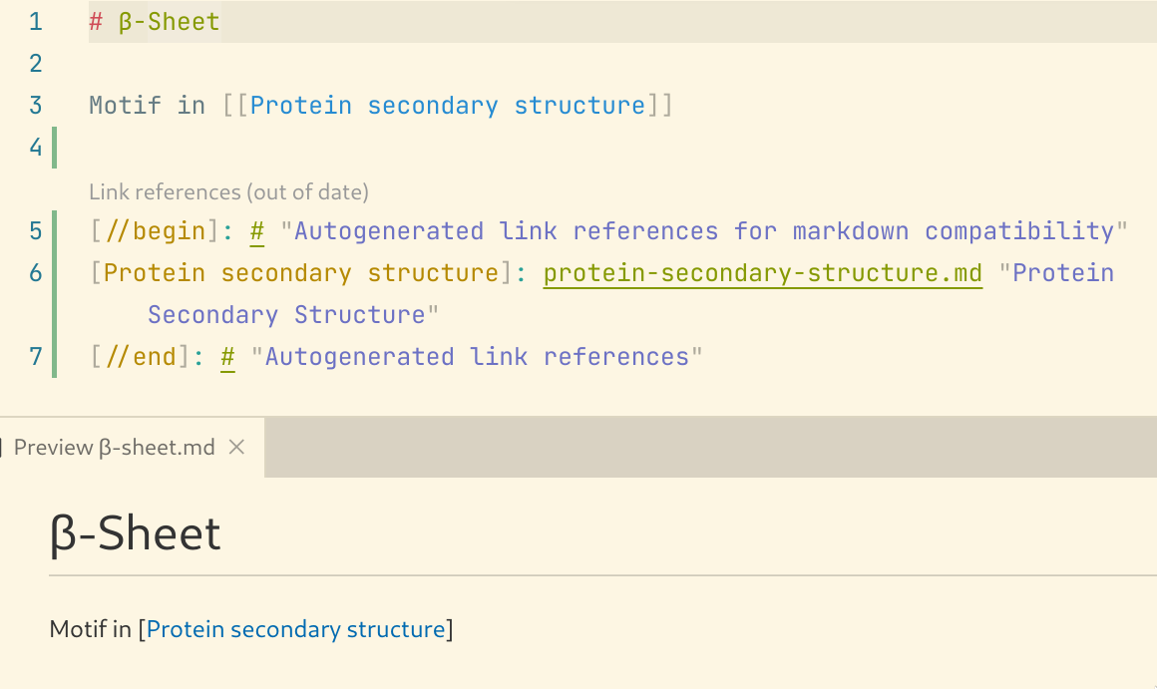Click the green change marker beside line 4
Image resolution: width=1157 pixels, height=689 pixels.
tap(55, 148)
